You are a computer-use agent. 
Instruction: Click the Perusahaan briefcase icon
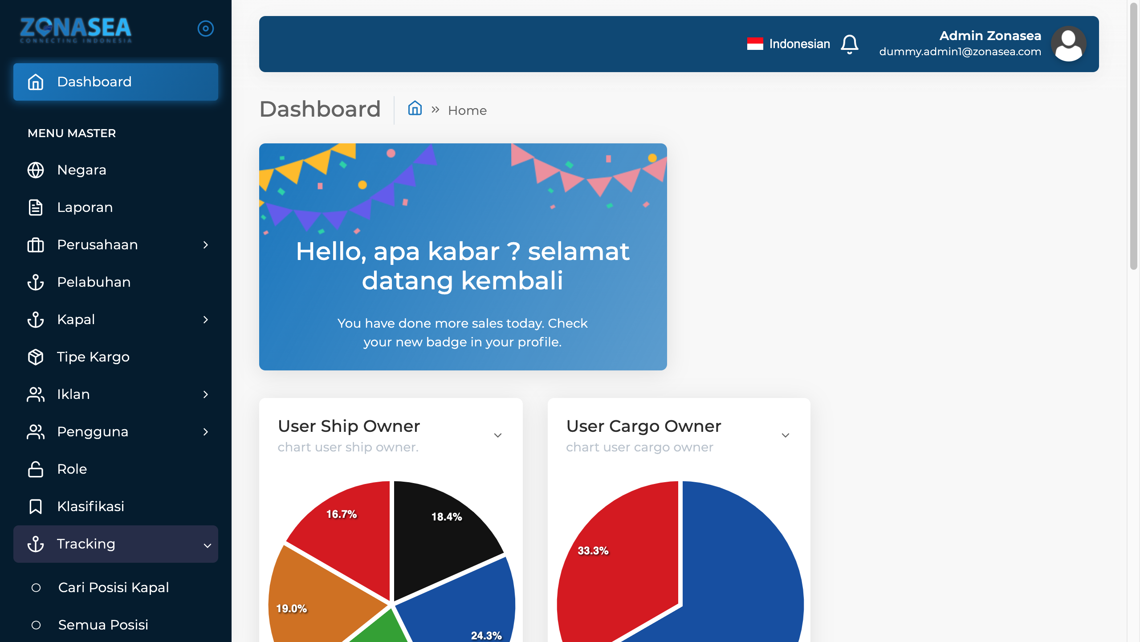[36, 245]
